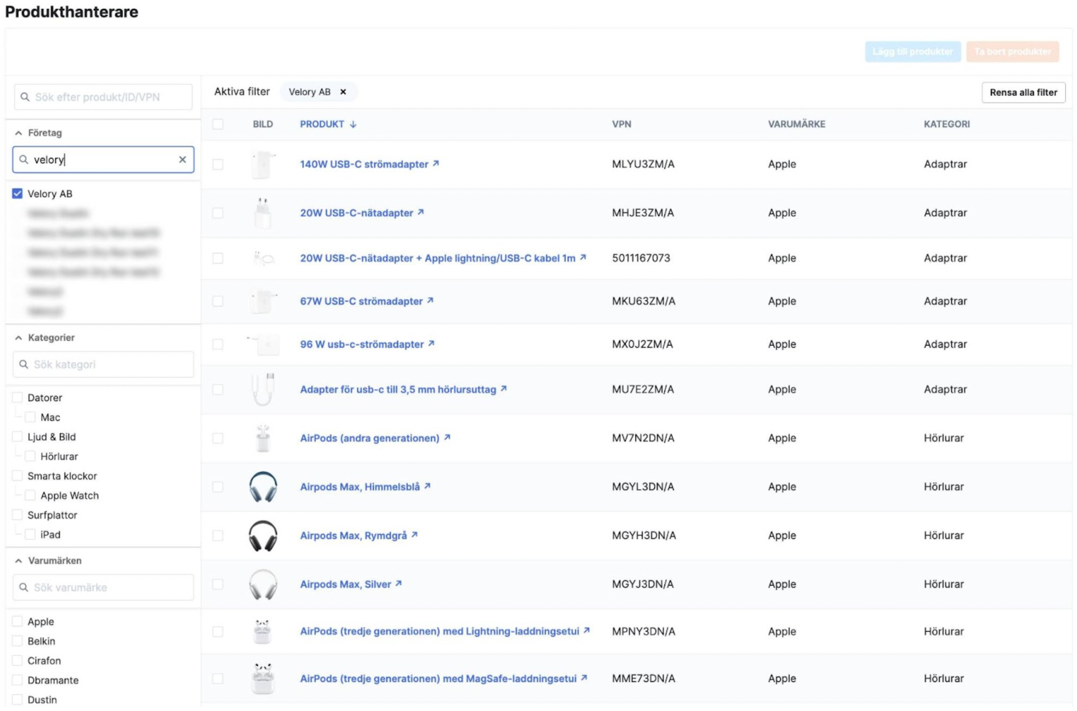Open external link icon for 67W USB-C strömadapter

[x=430, y=300]
